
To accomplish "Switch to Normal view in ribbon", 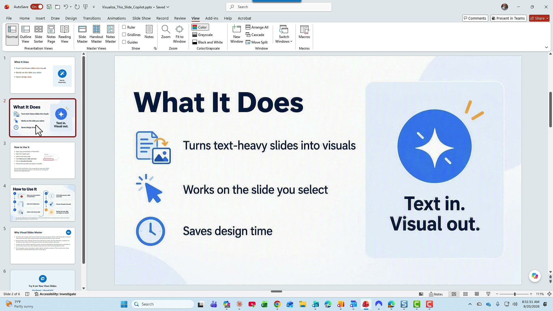I will coord(12,34).
